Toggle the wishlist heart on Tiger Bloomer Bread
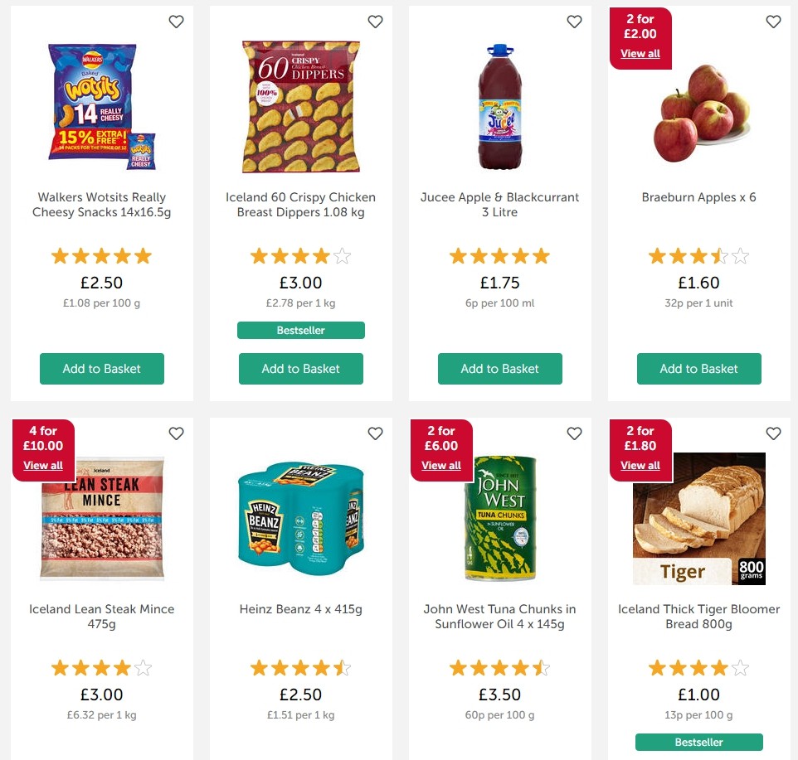The image size is (798, 760). pos(773,433)
